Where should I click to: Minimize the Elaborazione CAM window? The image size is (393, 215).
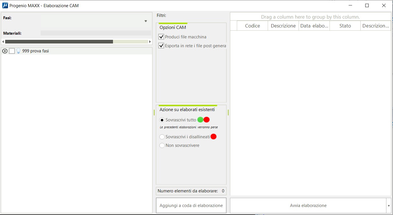(350, 5)
